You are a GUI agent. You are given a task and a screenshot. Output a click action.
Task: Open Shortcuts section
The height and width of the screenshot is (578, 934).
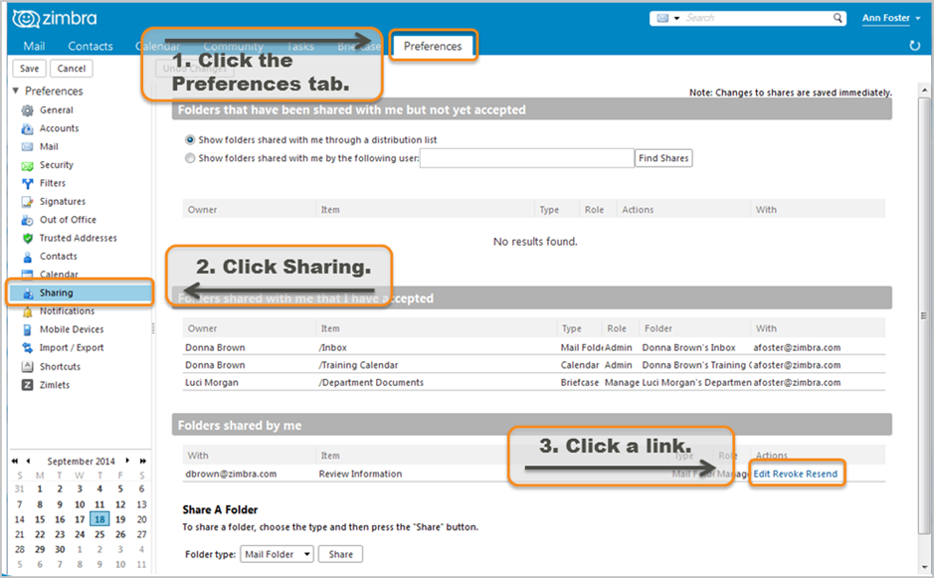click(60, 366)
